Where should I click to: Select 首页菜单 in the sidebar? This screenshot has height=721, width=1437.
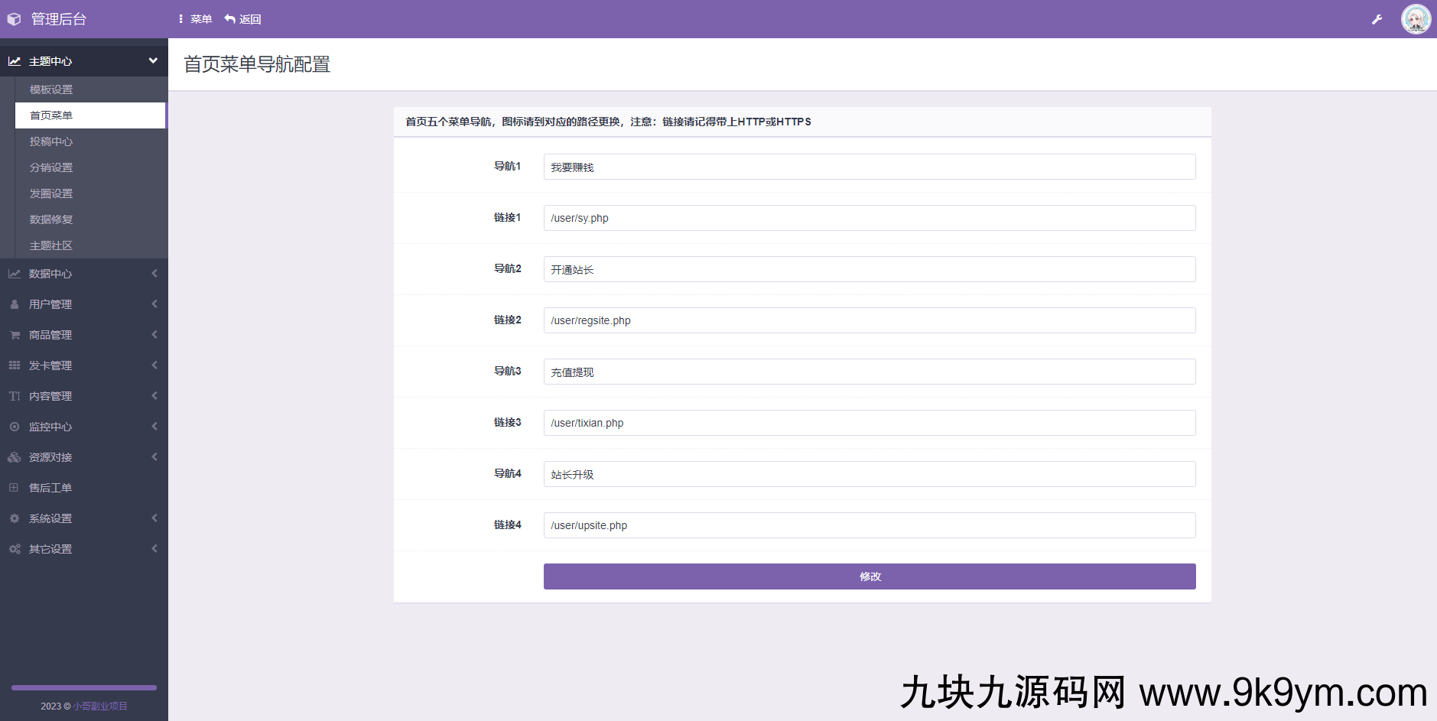point(51,115)
